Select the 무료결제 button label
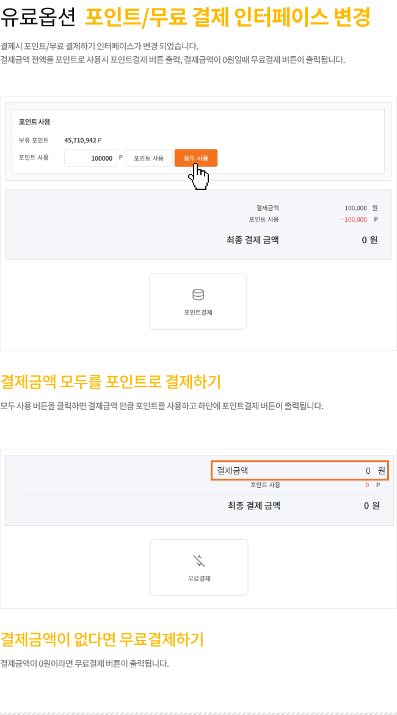This screenshot has height=715, width=397. pos(199,579)
